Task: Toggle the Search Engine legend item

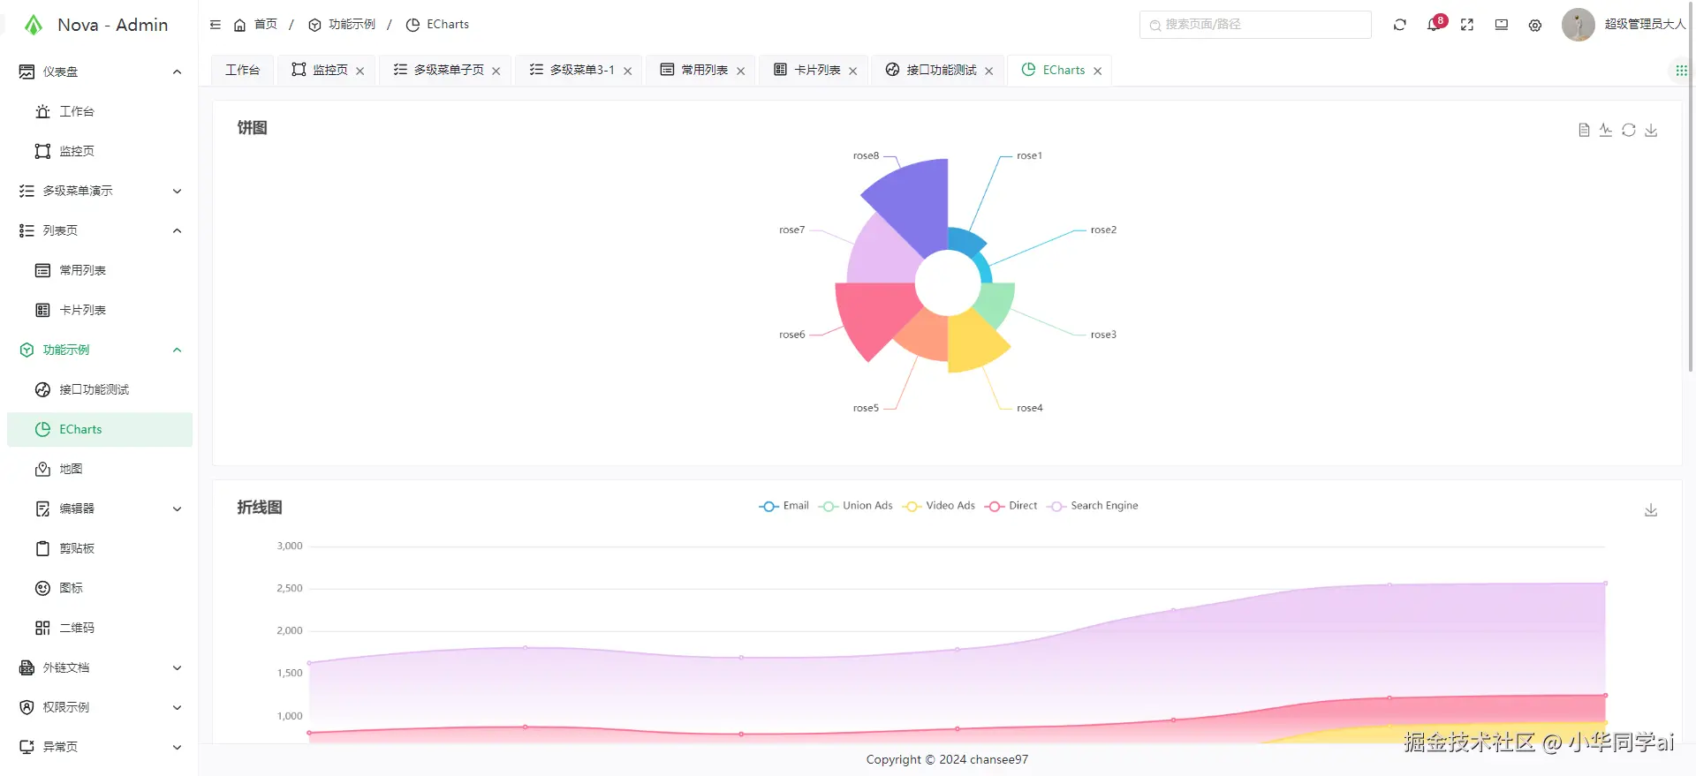Action: (x=1093, y=506)
